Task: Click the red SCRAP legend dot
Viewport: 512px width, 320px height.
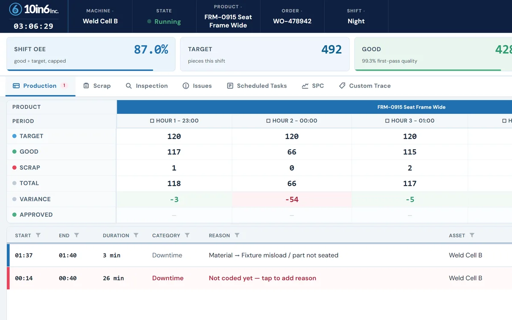Action: point(15,168)
